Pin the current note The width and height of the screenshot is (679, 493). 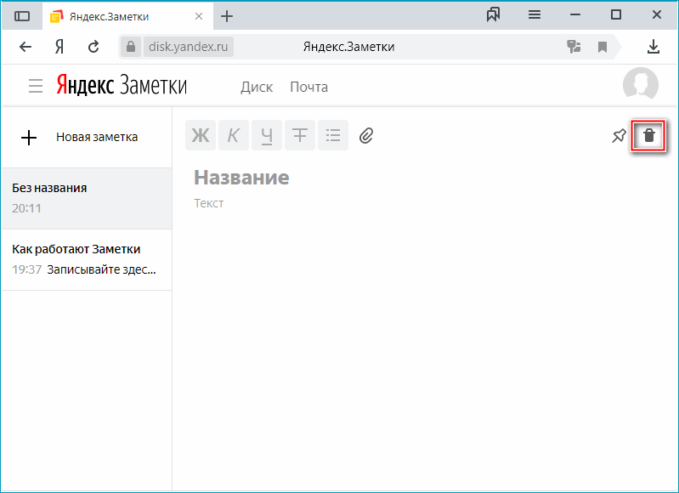[x=619, y=136]
